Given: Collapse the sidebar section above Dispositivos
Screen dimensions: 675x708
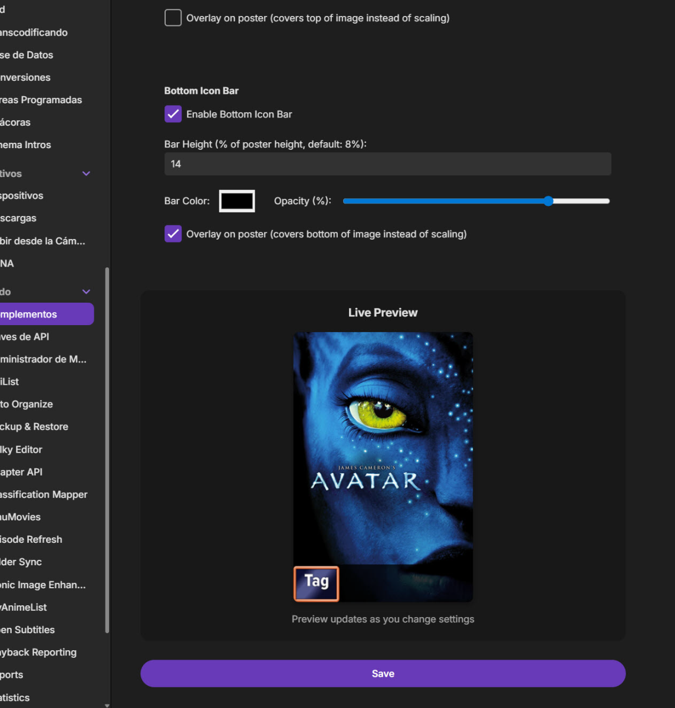Looking at the screenshot, I should tap(86, 173).
